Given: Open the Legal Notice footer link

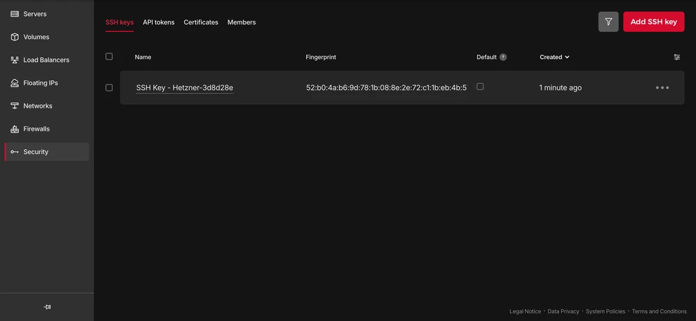Looking at the screenshot, I should (525, 311).
